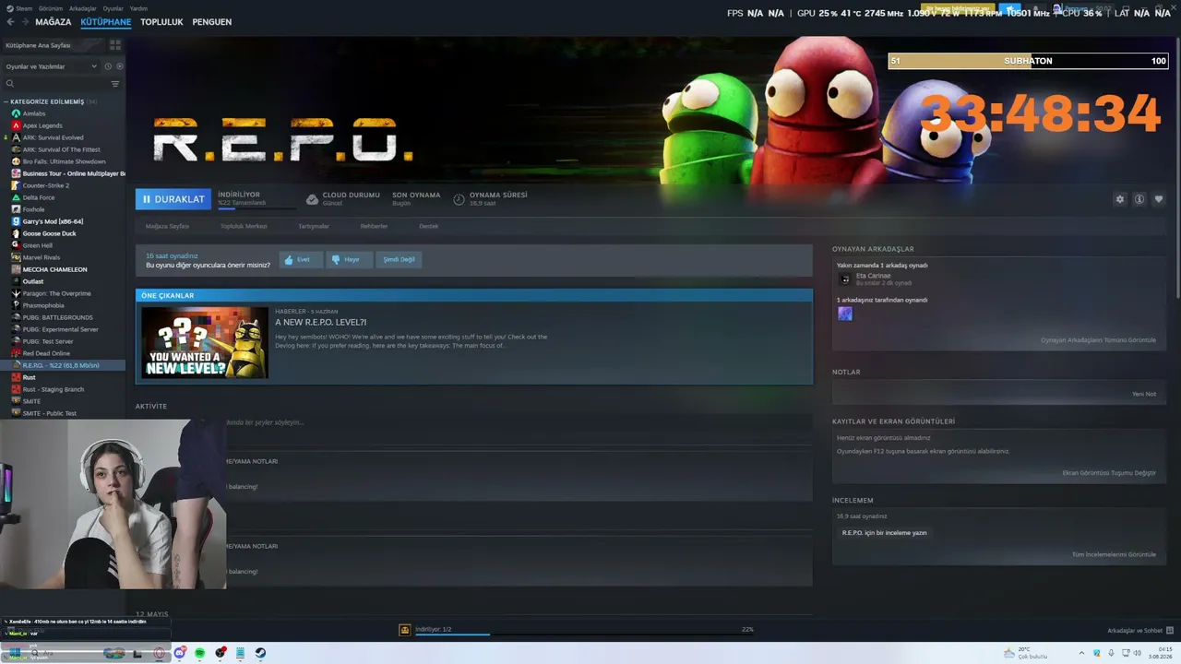This screenshot has width=1181, height=664.
Task: Pause the download with DURAKLAT button
Action: (173, 199)
